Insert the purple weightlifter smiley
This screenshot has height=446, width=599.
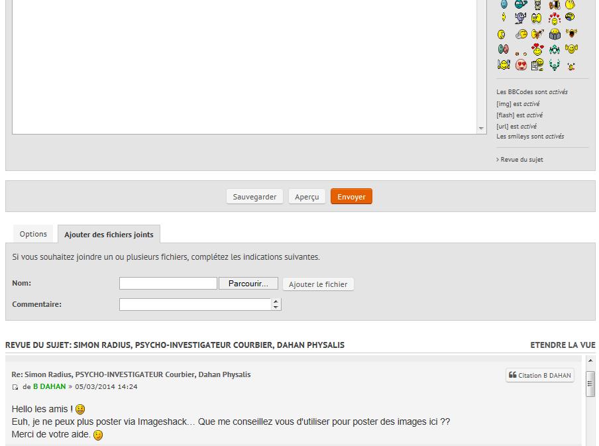pos(520,18)
